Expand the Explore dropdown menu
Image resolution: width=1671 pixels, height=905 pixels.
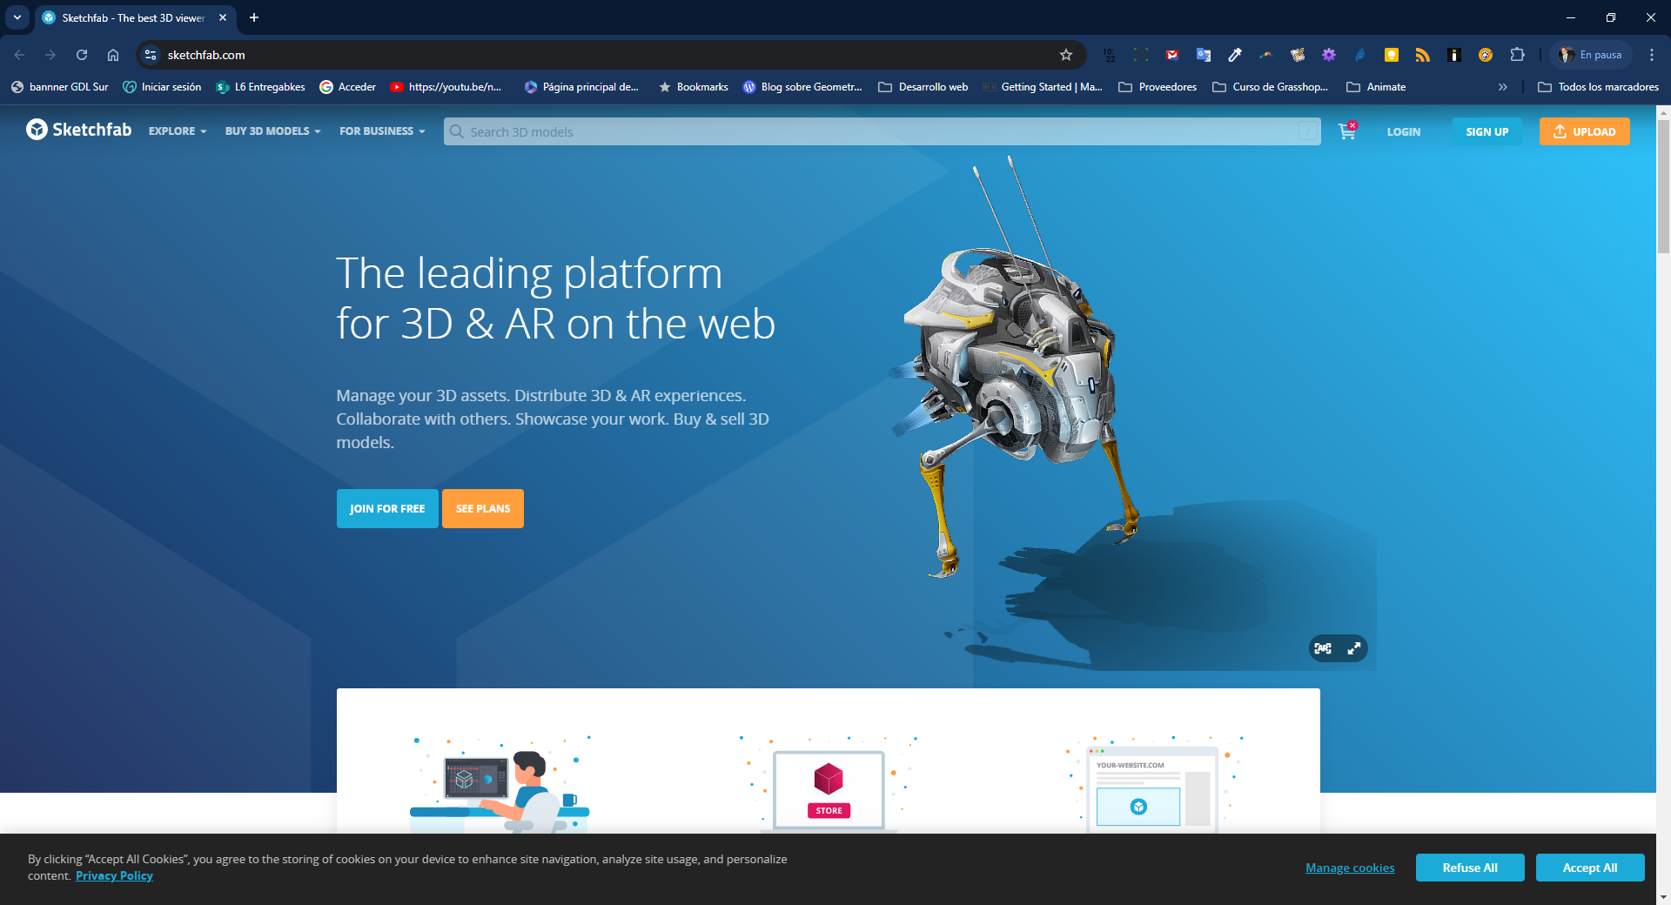pos(178,131)
